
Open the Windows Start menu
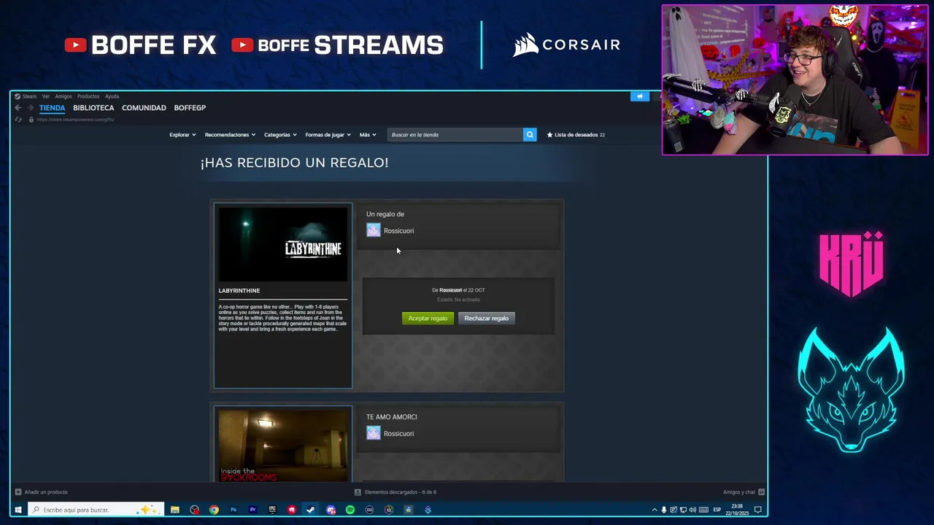(18, 510)
